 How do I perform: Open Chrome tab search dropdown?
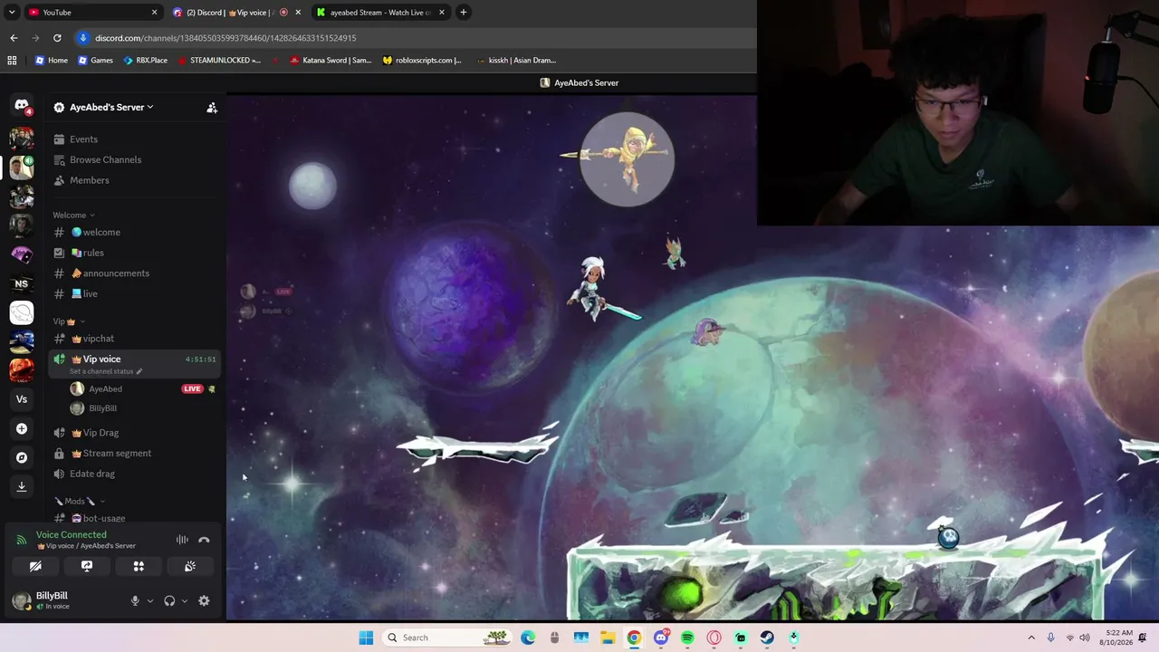pyautogui.click(x=12, y=12)
